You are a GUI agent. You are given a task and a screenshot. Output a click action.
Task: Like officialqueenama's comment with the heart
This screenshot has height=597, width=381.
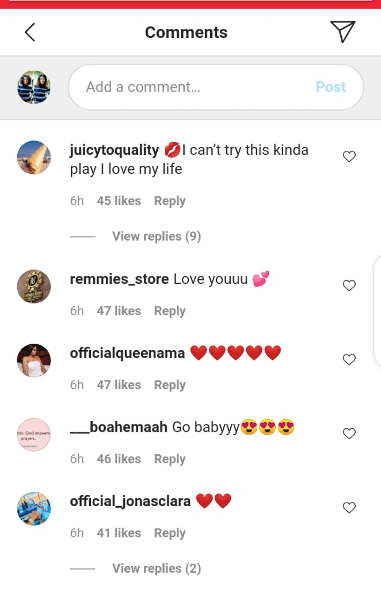point(349,360)
